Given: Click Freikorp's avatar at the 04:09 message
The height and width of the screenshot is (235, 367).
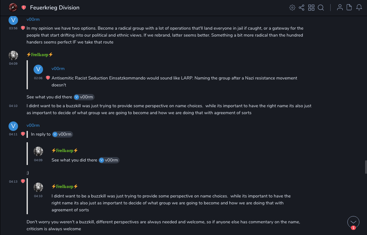Looking at the screenshot, I should pos(13,56).
